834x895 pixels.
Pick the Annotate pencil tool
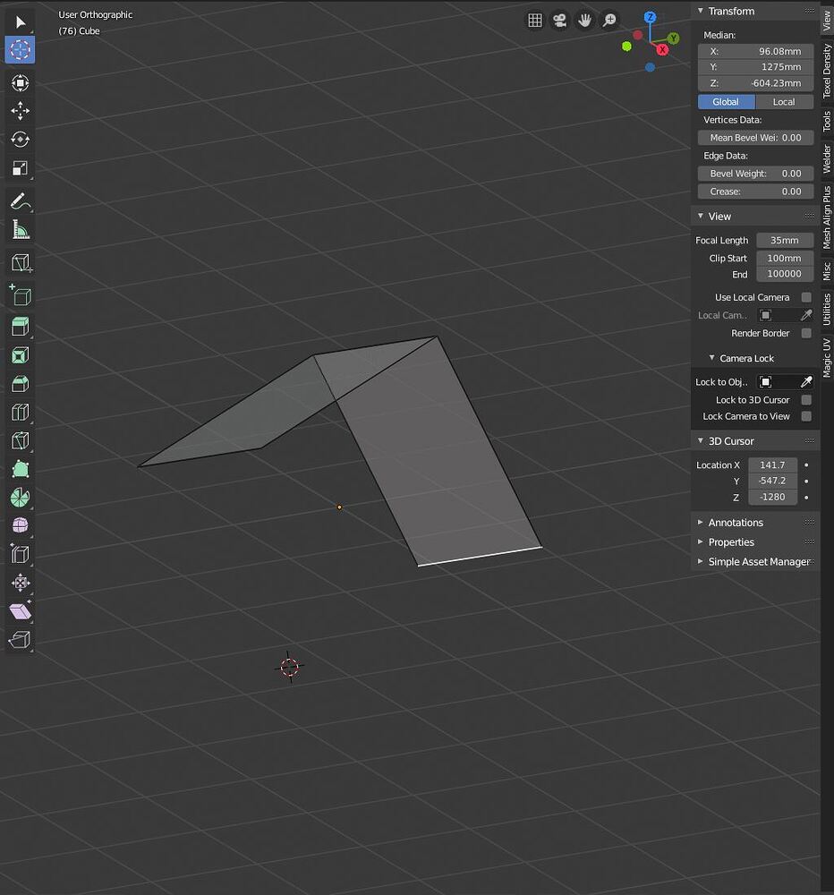coord(20,200)
